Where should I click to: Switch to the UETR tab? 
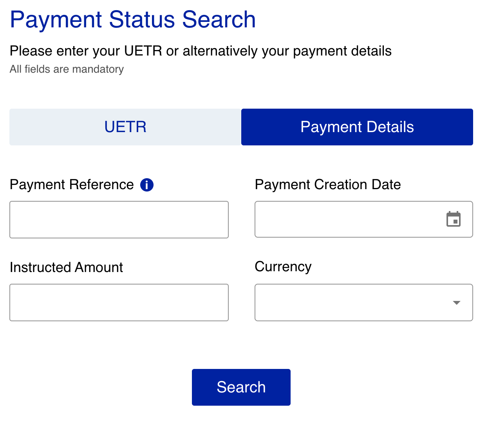tap(125, 127)
